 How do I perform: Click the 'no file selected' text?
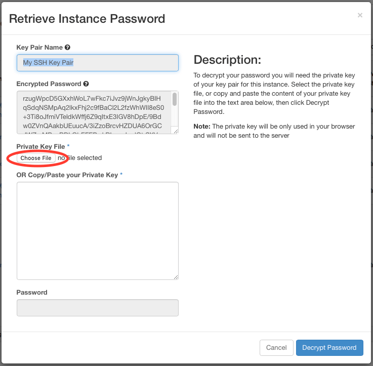pos(80,158)
